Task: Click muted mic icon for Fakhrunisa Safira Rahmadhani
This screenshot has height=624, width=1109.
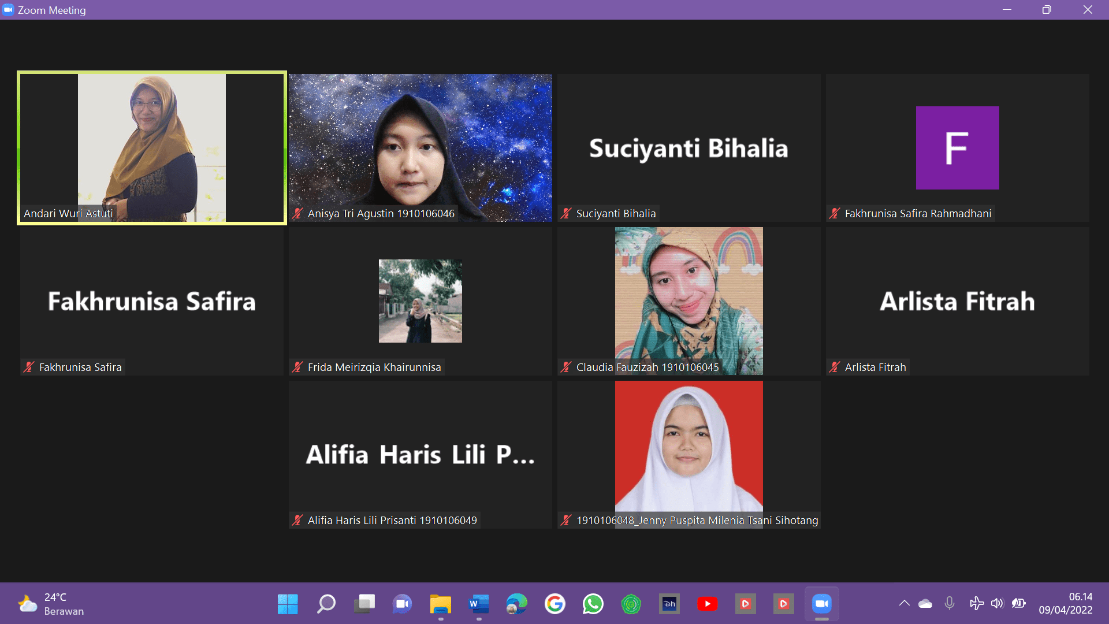Action: pos(835,214)
